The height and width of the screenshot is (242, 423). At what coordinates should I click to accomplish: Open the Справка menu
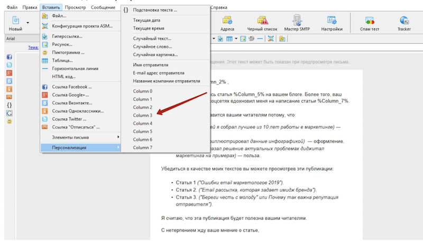pos(218,7)
